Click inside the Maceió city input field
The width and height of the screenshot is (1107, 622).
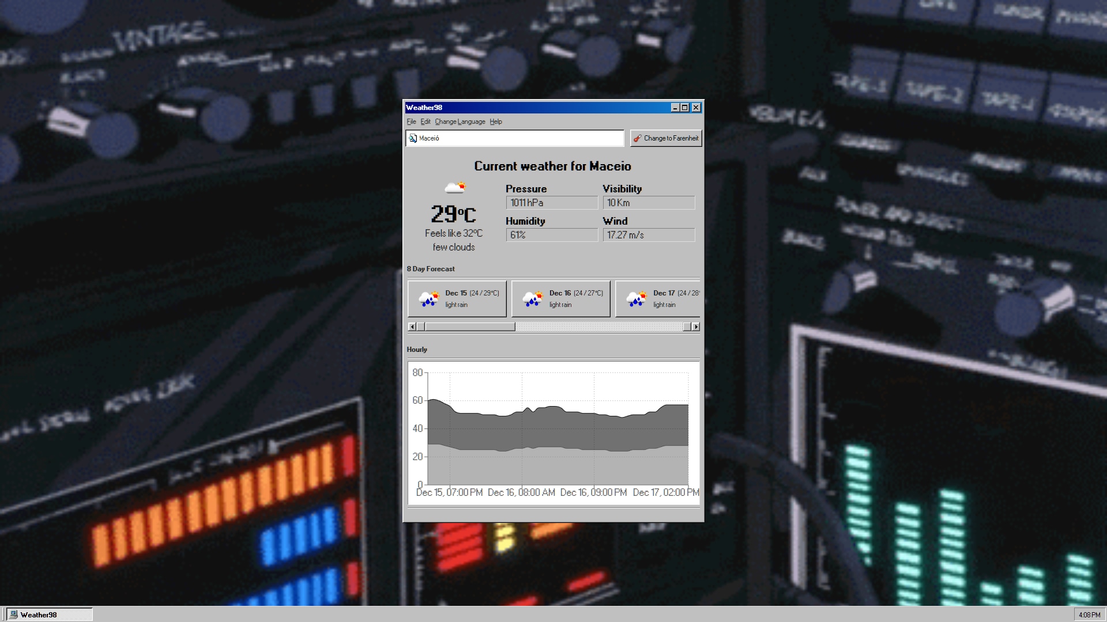point(515,138)
